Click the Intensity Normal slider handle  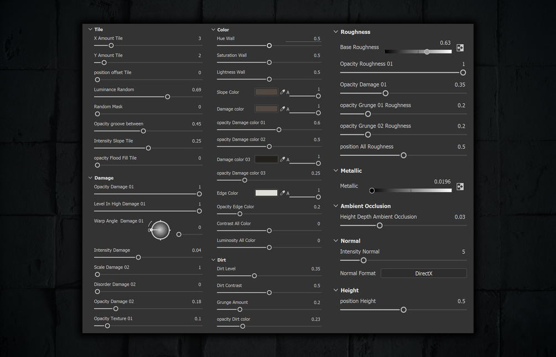[363, 260]
